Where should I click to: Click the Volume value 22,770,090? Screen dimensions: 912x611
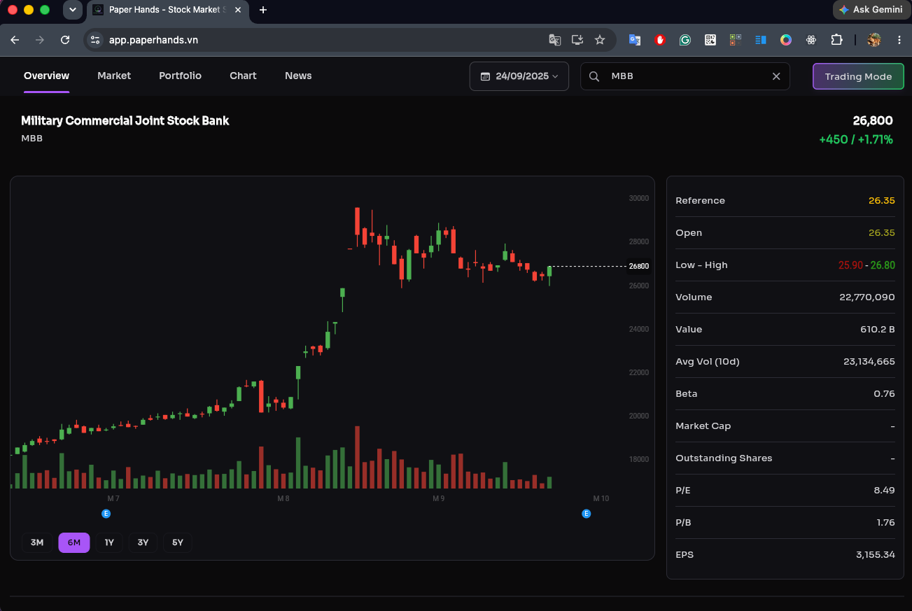(x=867, y=297)
